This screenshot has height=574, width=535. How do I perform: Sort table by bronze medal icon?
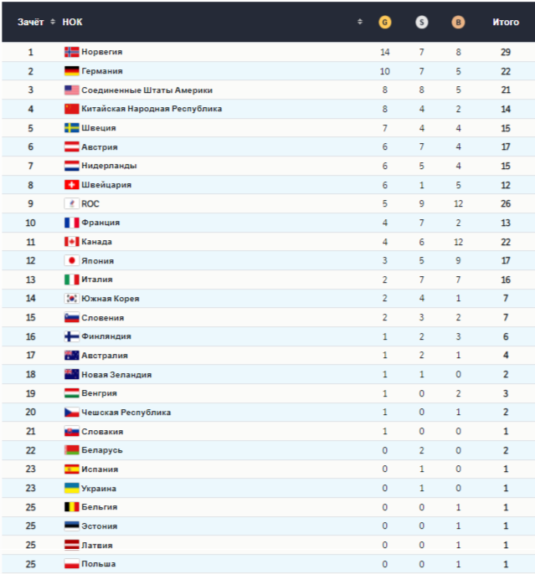(458, 23)
